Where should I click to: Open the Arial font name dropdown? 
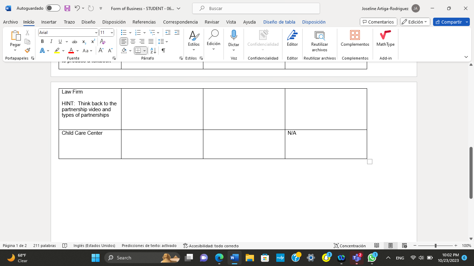[x=96, y=33]
